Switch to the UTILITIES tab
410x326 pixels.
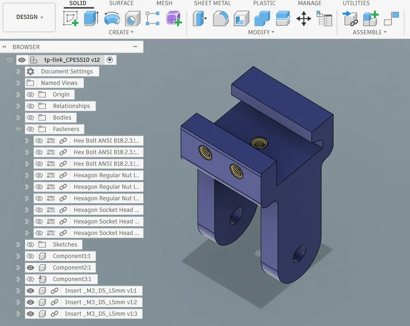356,3
